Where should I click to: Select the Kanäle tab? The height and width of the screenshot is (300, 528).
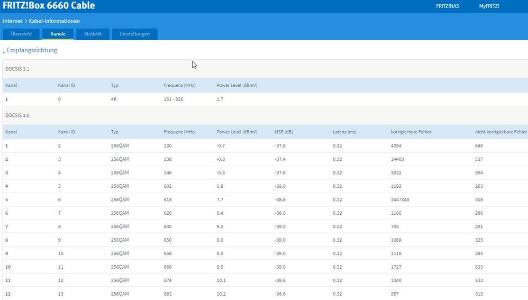[58, 34]
